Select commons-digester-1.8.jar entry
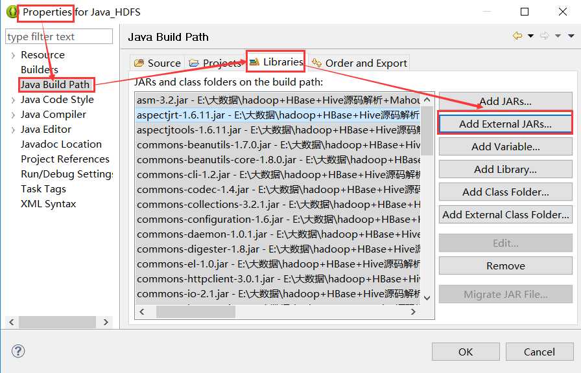This screenshot has height=373, width=581. pos(278,249)
